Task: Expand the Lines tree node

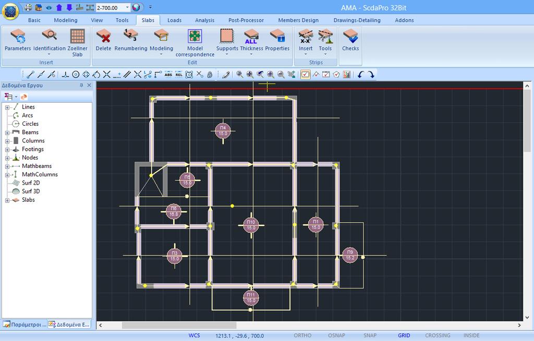Action: point(7,107)
